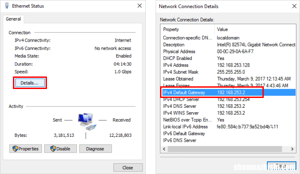
Task: Click the Media State Enabled value
Action: point(123,56)
